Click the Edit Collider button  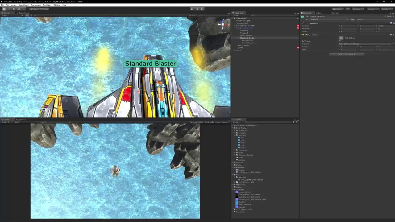(341, 38)
